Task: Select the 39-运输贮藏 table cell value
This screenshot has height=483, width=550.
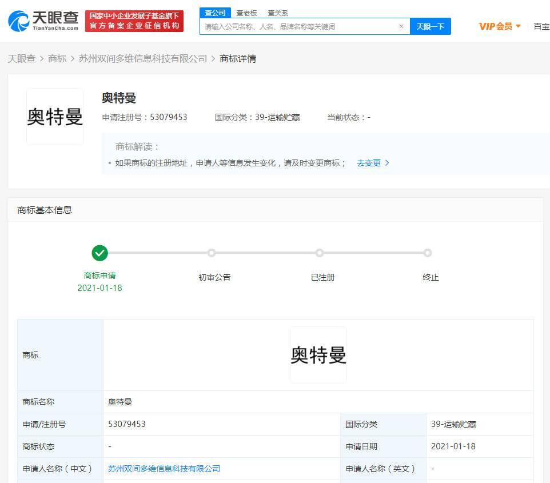Action: click(453, 424)
